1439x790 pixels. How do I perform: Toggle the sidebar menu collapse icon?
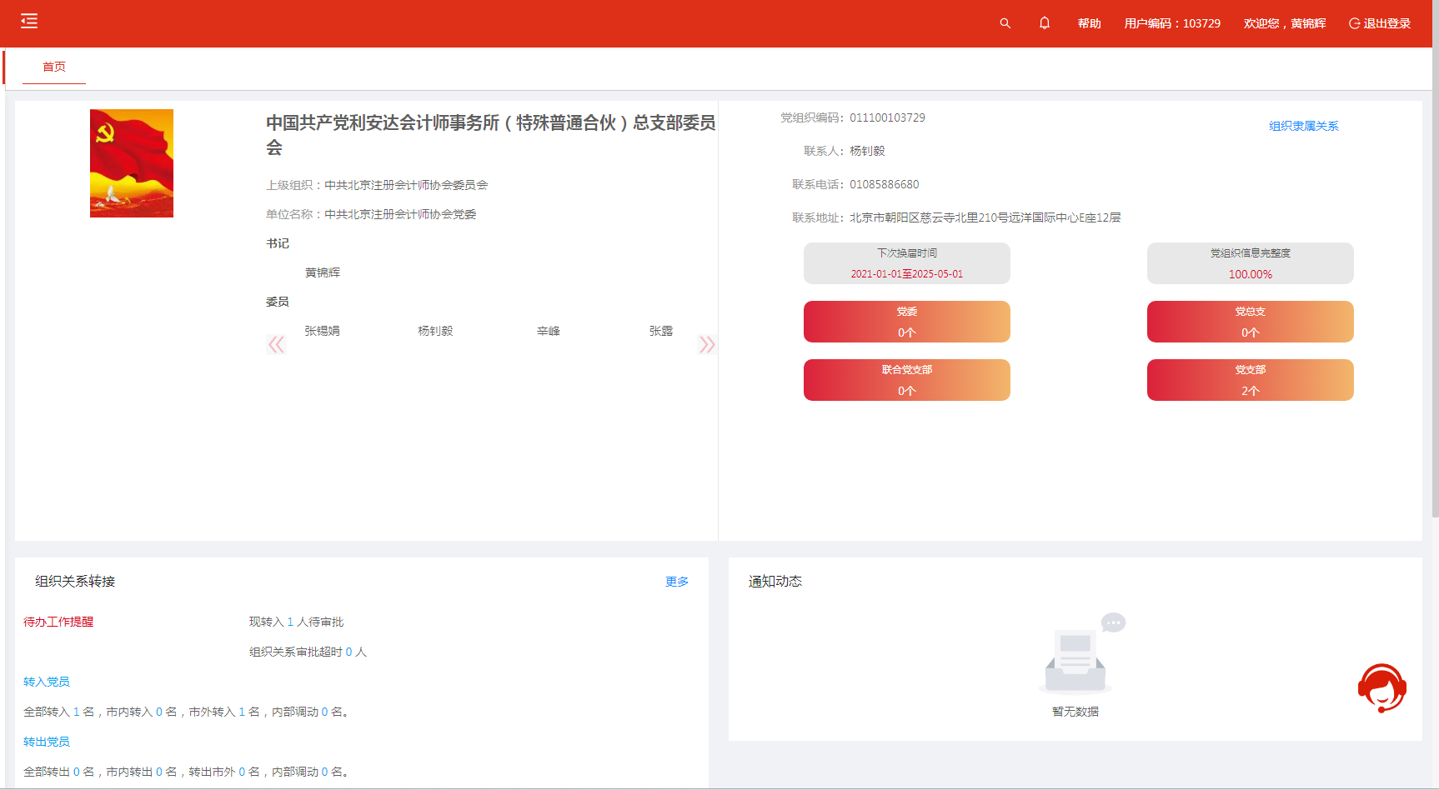click(29, 22)
